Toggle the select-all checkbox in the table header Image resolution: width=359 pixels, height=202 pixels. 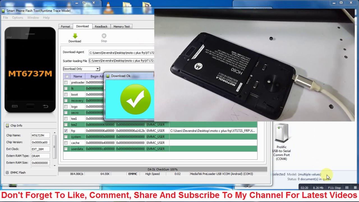pos(67,76)
